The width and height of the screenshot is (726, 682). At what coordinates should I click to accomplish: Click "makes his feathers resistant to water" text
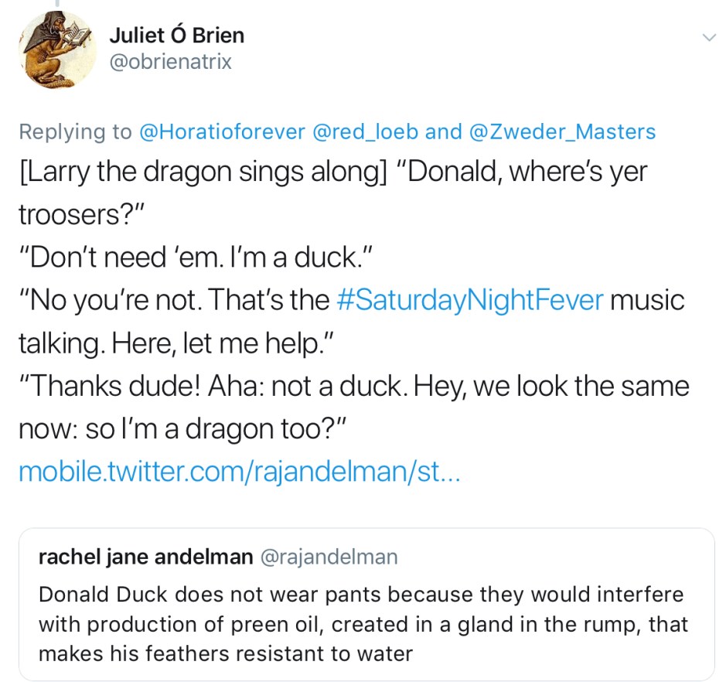click(x=225, y=653)
